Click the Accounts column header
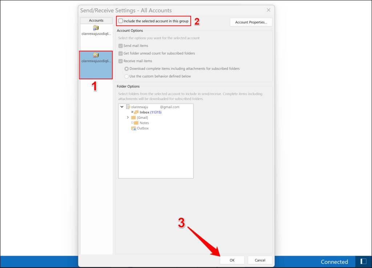 click(96, 21)
